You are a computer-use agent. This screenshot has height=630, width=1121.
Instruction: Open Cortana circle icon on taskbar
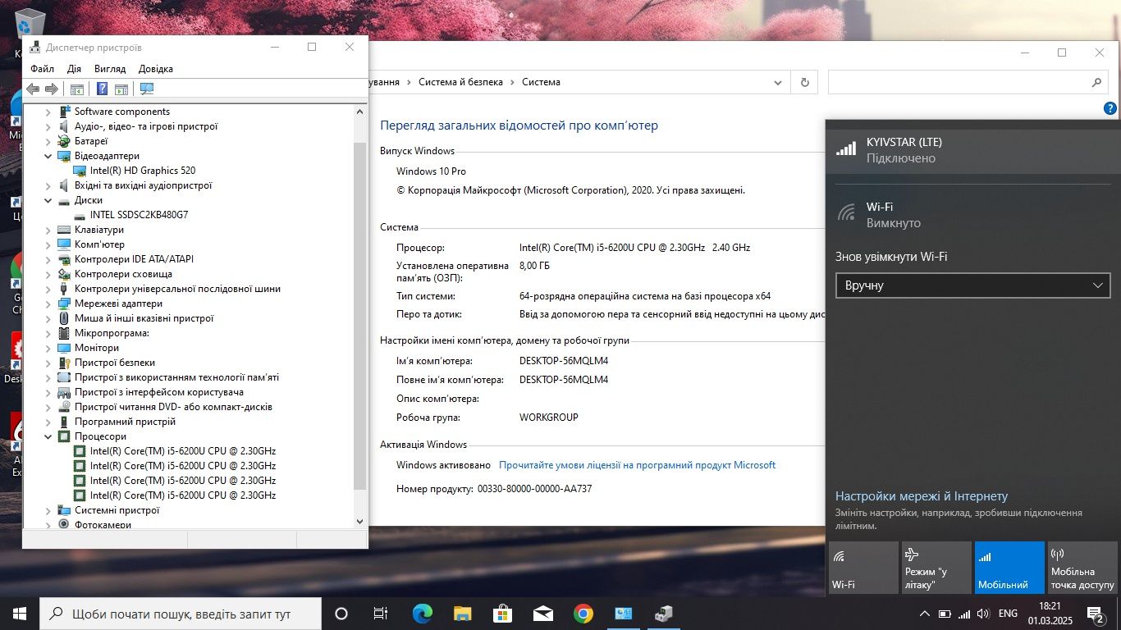pos(341,614)
